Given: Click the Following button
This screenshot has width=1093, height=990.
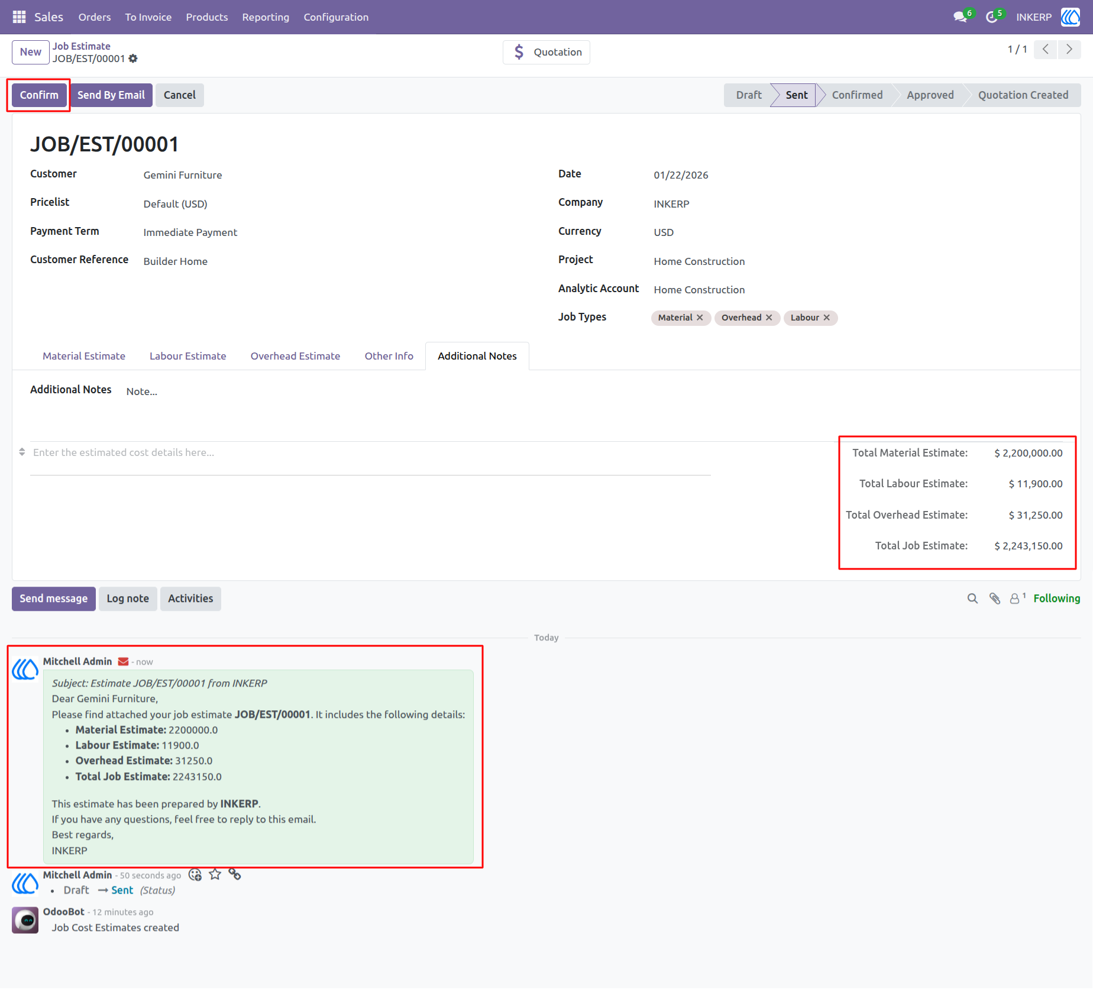Looking at the screenshot, I should tap(1056, 598).
